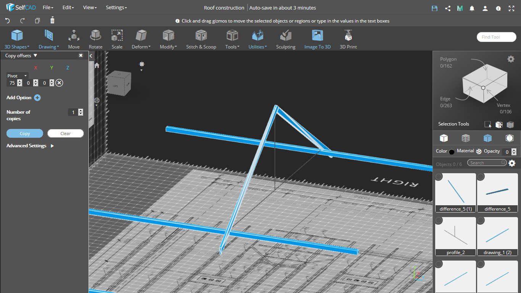The image size is (521, 293).
Task: Toggle fullscreen mode icon
Action: pyautogui.click(x=511, y=8)
